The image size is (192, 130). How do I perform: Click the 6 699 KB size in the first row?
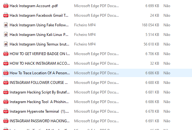coord(152,6)
